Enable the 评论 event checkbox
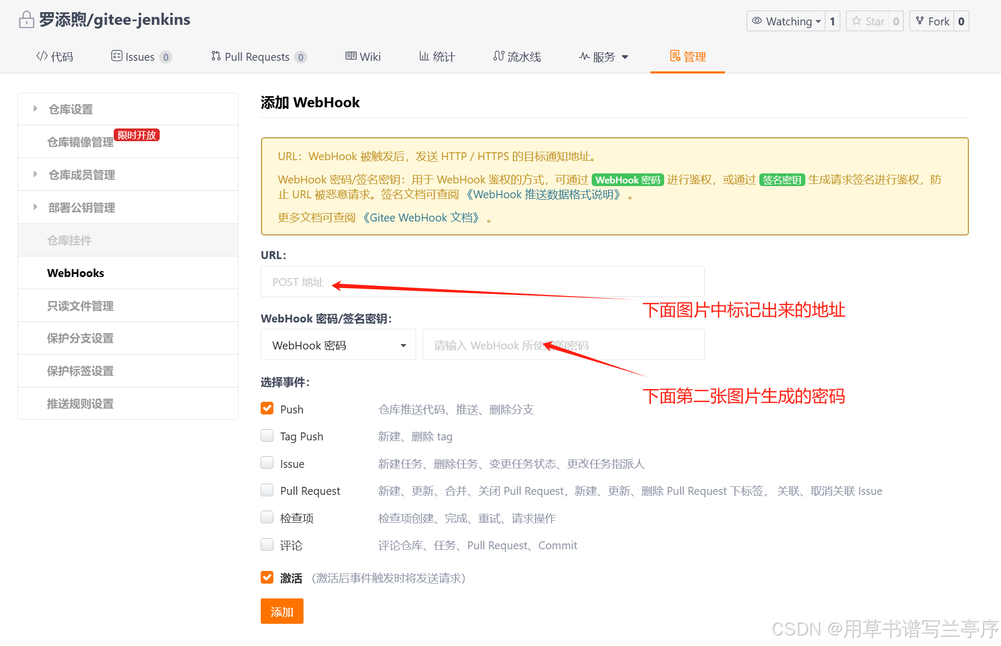This screenshot has height=646, width=1001. (x=267, y=545)
